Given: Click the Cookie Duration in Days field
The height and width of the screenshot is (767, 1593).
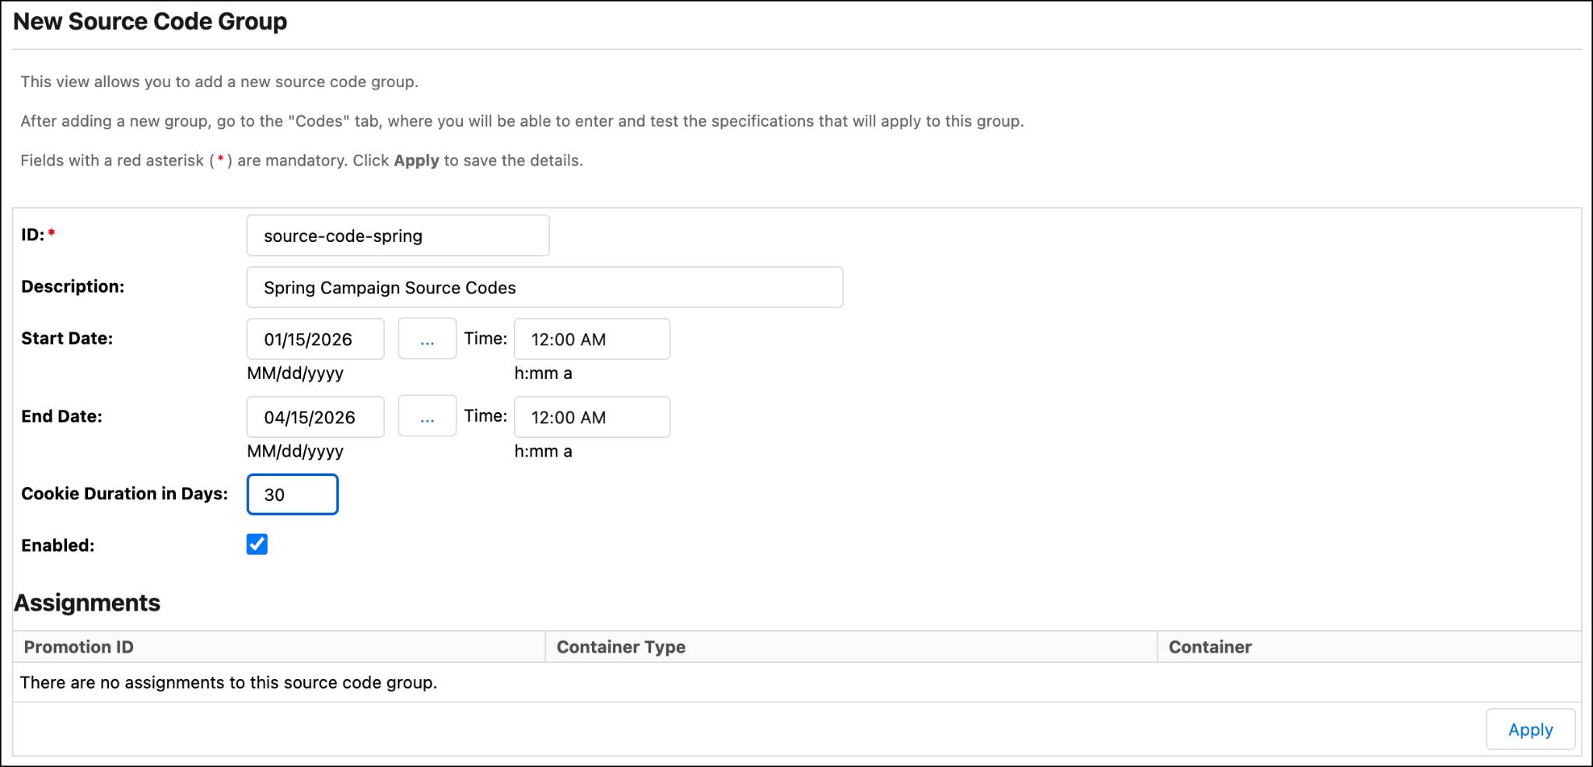Looking at the screenshot, I should [x=292, y=495].
